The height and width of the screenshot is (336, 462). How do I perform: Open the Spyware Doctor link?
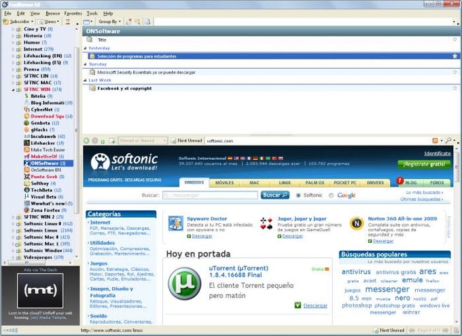[x=207, y=219]
